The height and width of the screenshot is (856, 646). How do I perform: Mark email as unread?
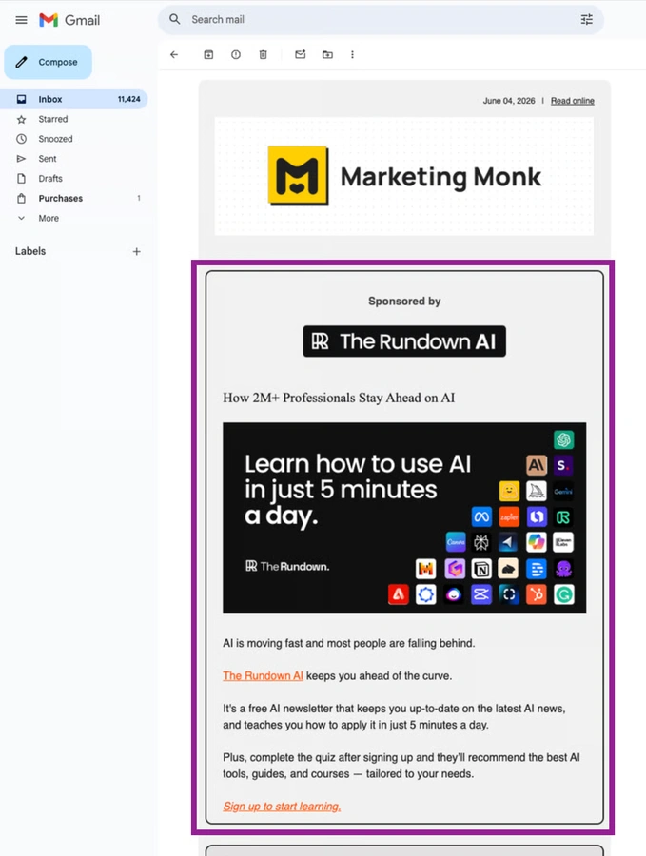[x=301, y=54]
